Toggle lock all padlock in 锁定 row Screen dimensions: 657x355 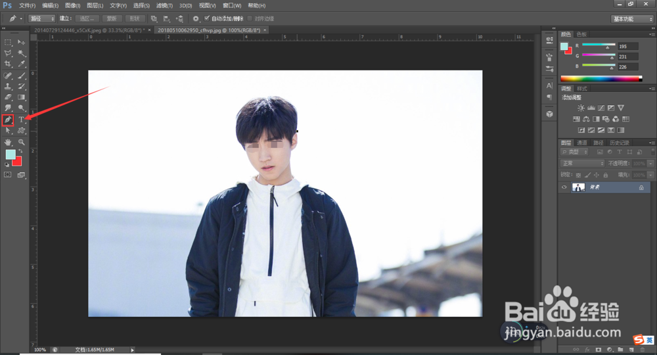(x=606, y=175)
